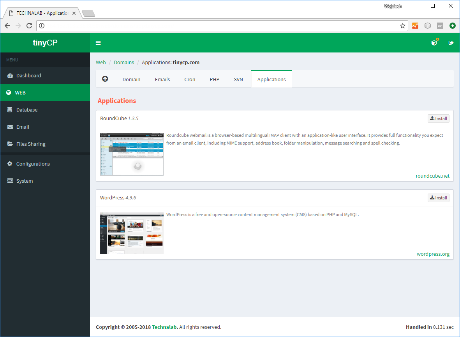Click the Email envelope icon
The image size is (460, 337).
[x=10, y=127]
